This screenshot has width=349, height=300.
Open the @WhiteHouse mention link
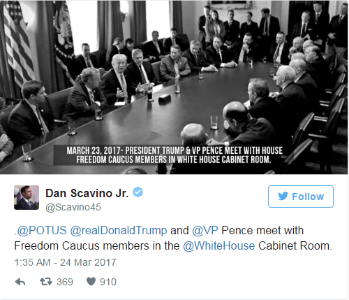click(219, 246)
